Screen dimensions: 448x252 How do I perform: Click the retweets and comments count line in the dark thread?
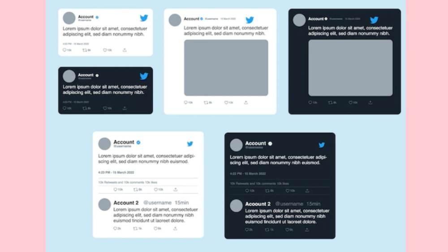tap(259, 184)
